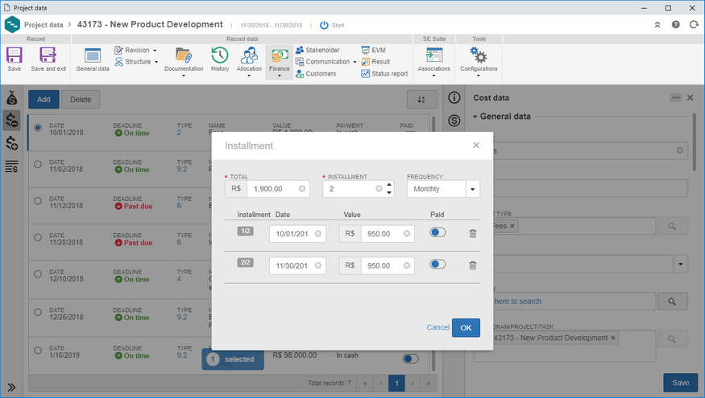The image size is (705, 398).
Task: Open Customers in ribbon
Action: (316, 74)
